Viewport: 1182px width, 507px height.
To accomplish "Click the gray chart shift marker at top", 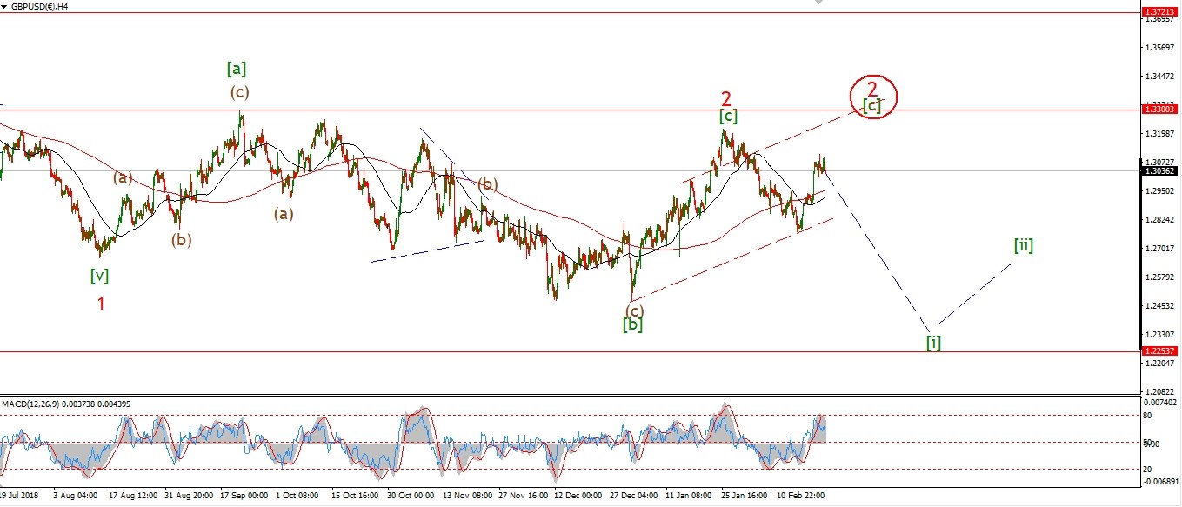I will tap(818, 3).
